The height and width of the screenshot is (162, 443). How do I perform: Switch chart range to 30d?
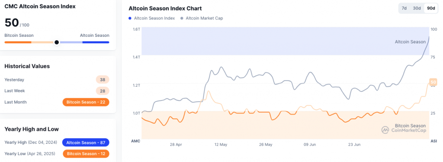click(x=417, y=8)
